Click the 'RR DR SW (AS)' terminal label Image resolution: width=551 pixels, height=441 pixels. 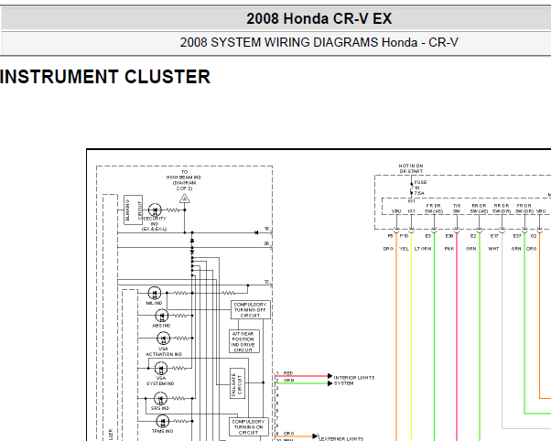[x=479, y=209]
